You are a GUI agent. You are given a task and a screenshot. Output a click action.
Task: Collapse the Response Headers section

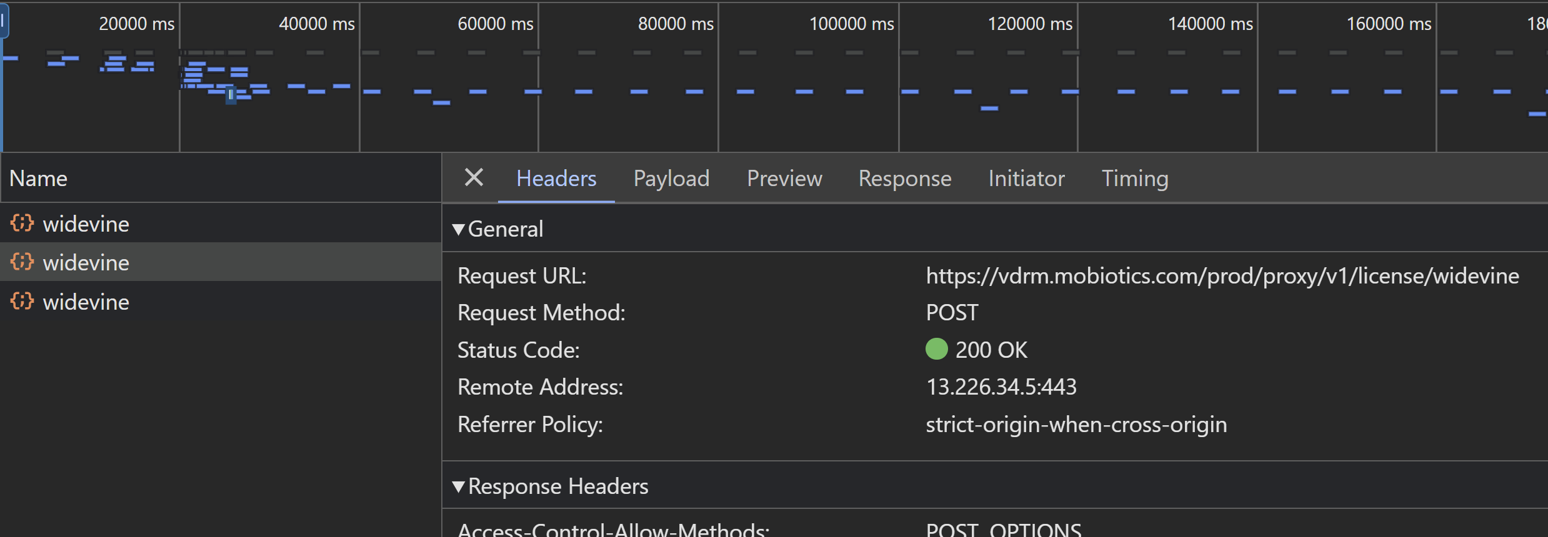click(459, 486)
